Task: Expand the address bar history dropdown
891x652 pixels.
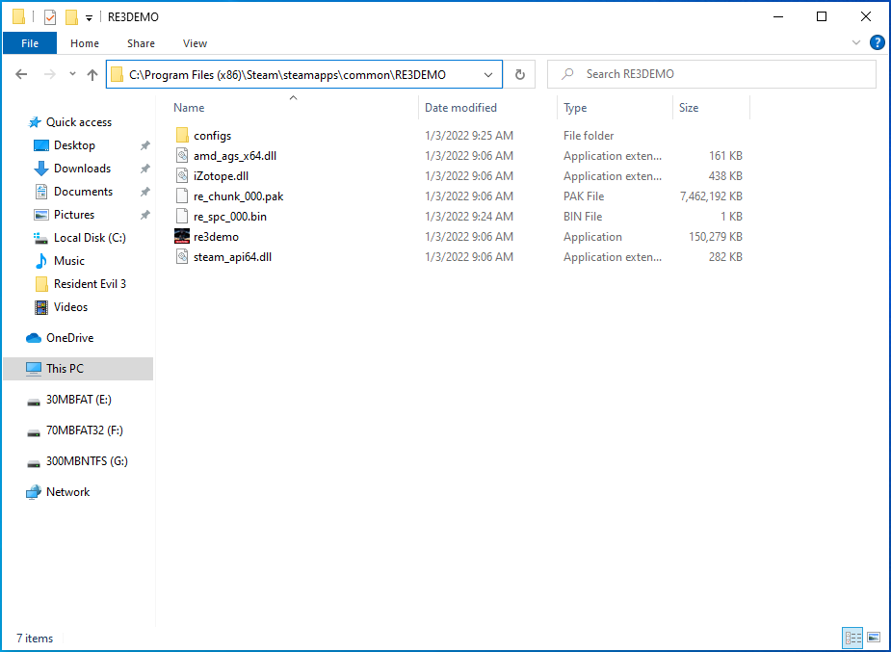Action: click(x=488, y=74)
